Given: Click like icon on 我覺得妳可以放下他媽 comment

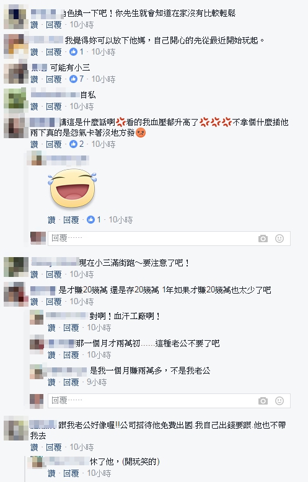Looking at the screenshot, I should (x=73, y=51).
